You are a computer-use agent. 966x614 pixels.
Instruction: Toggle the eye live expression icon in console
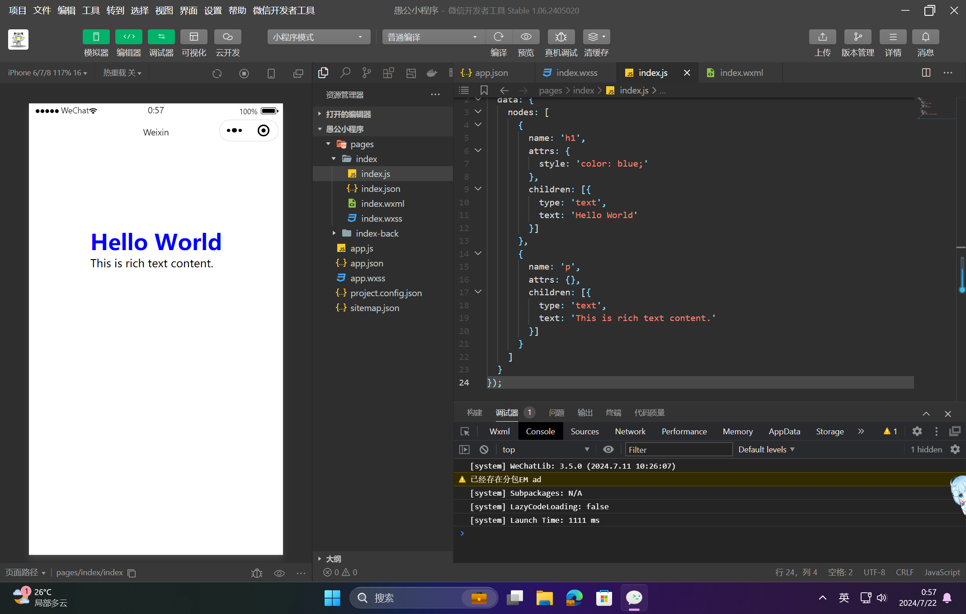[x=608, y=450]
